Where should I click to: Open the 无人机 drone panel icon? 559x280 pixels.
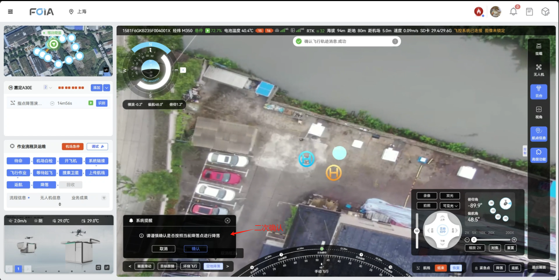(538, 70)
